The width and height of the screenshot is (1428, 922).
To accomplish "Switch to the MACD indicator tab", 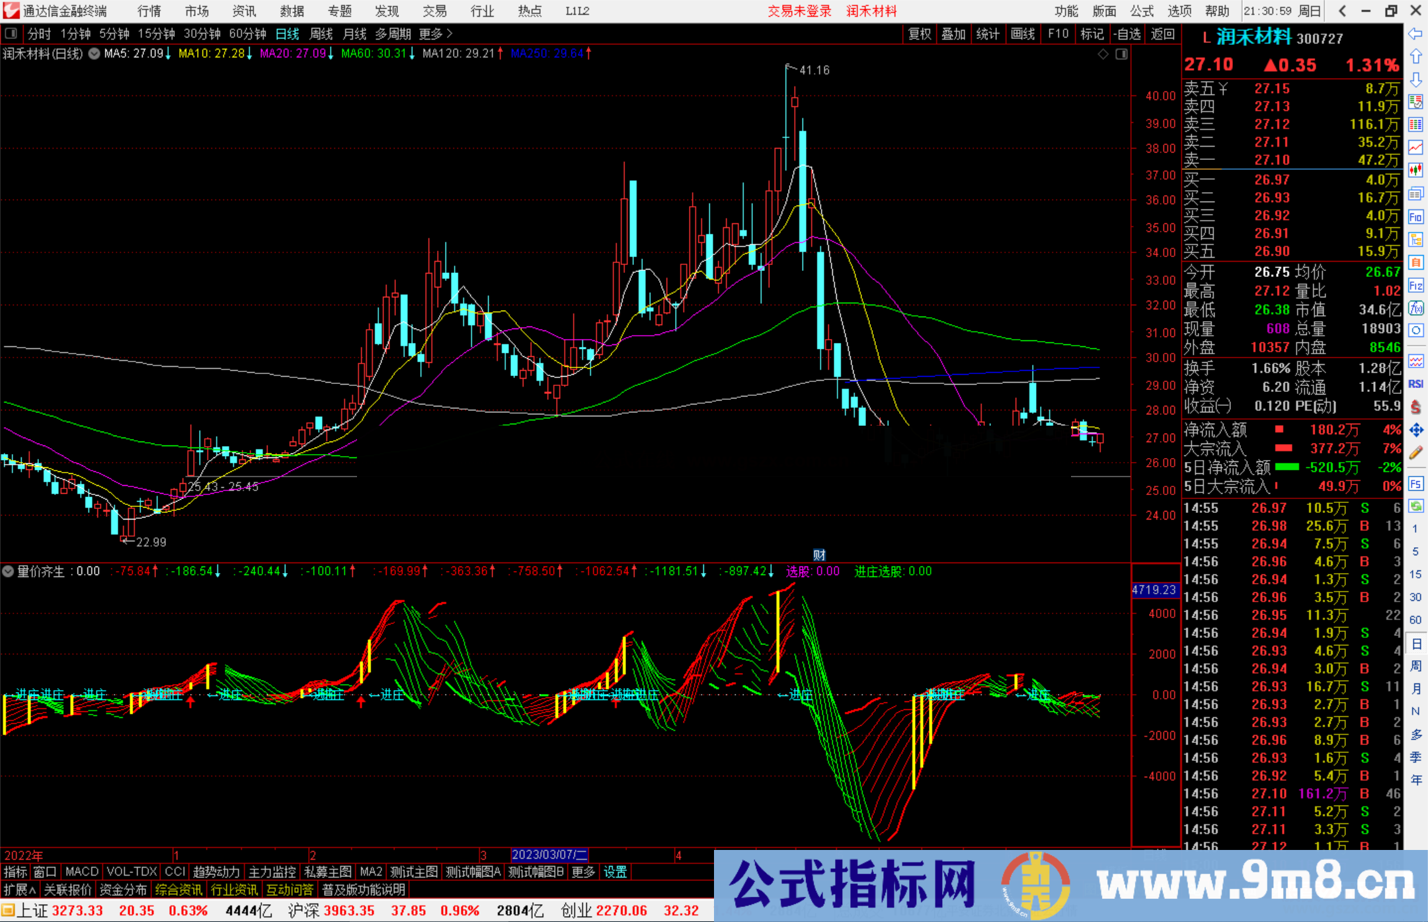I will pos(81,872).
